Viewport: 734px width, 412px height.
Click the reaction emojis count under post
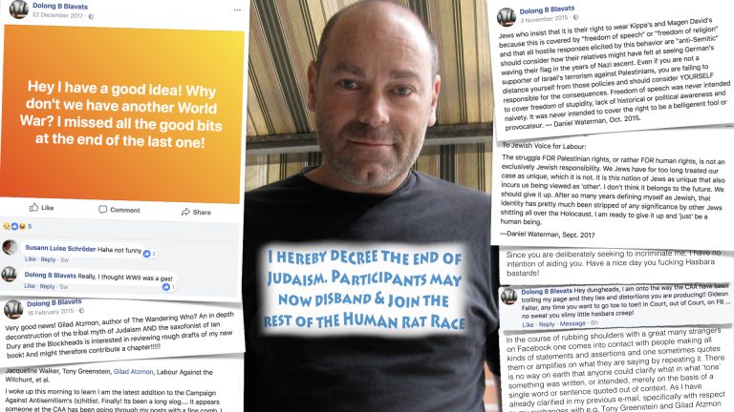point(17,226)
